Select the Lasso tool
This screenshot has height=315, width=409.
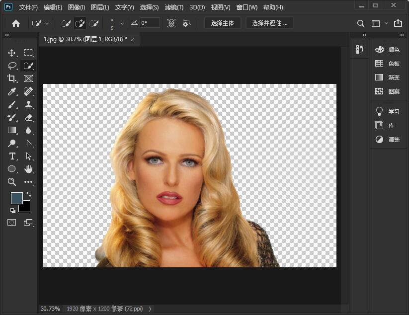coord(12,66)
